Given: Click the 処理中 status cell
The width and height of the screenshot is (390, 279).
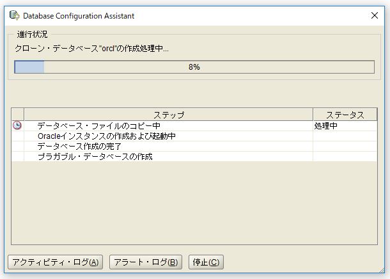Looking at the screenshot, I should (x=345, y=125).
